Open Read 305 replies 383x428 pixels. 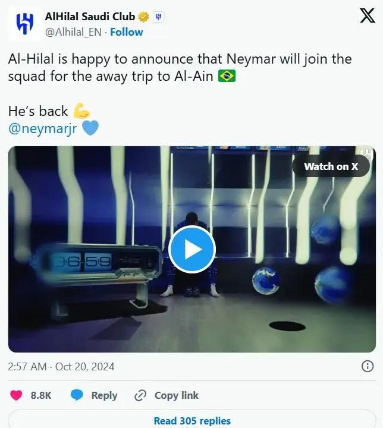(x=192, y=421)
